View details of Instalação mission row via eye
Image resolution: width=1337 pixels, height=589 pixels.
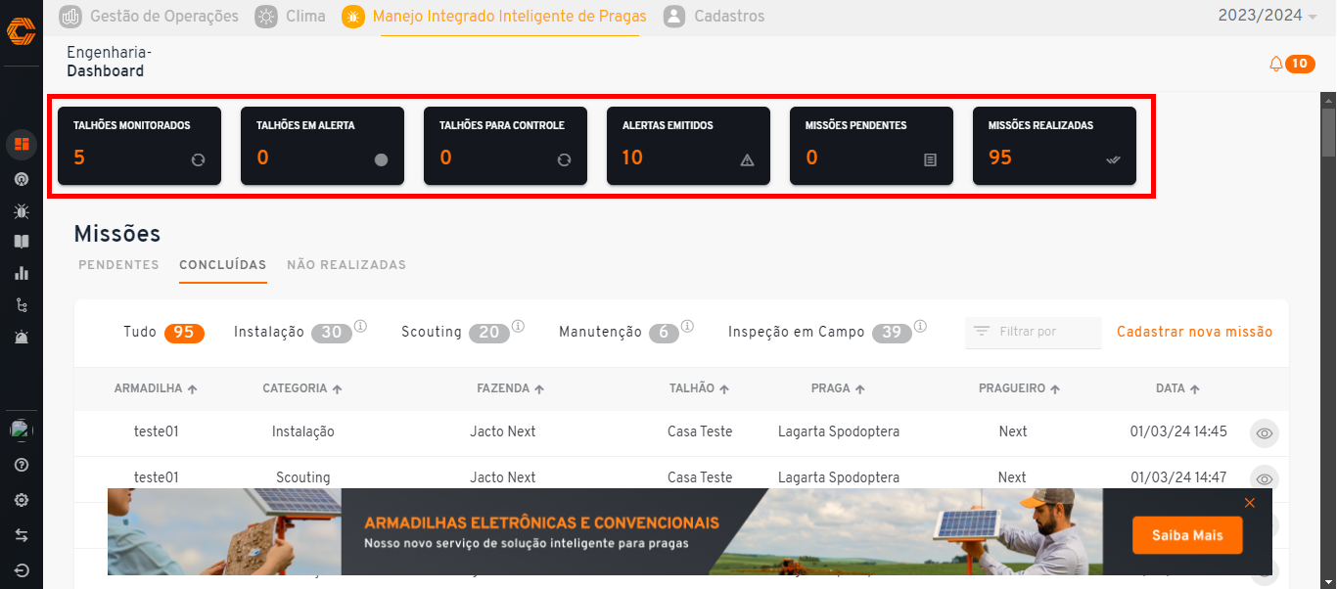coord(1265,432)
